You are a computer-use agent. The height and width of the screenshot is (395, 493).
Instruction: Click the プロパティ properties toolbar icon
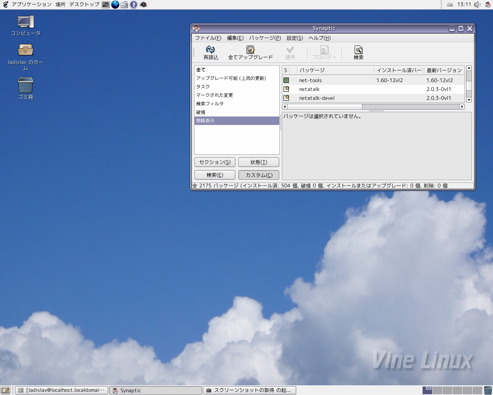[x=324, y=50]
